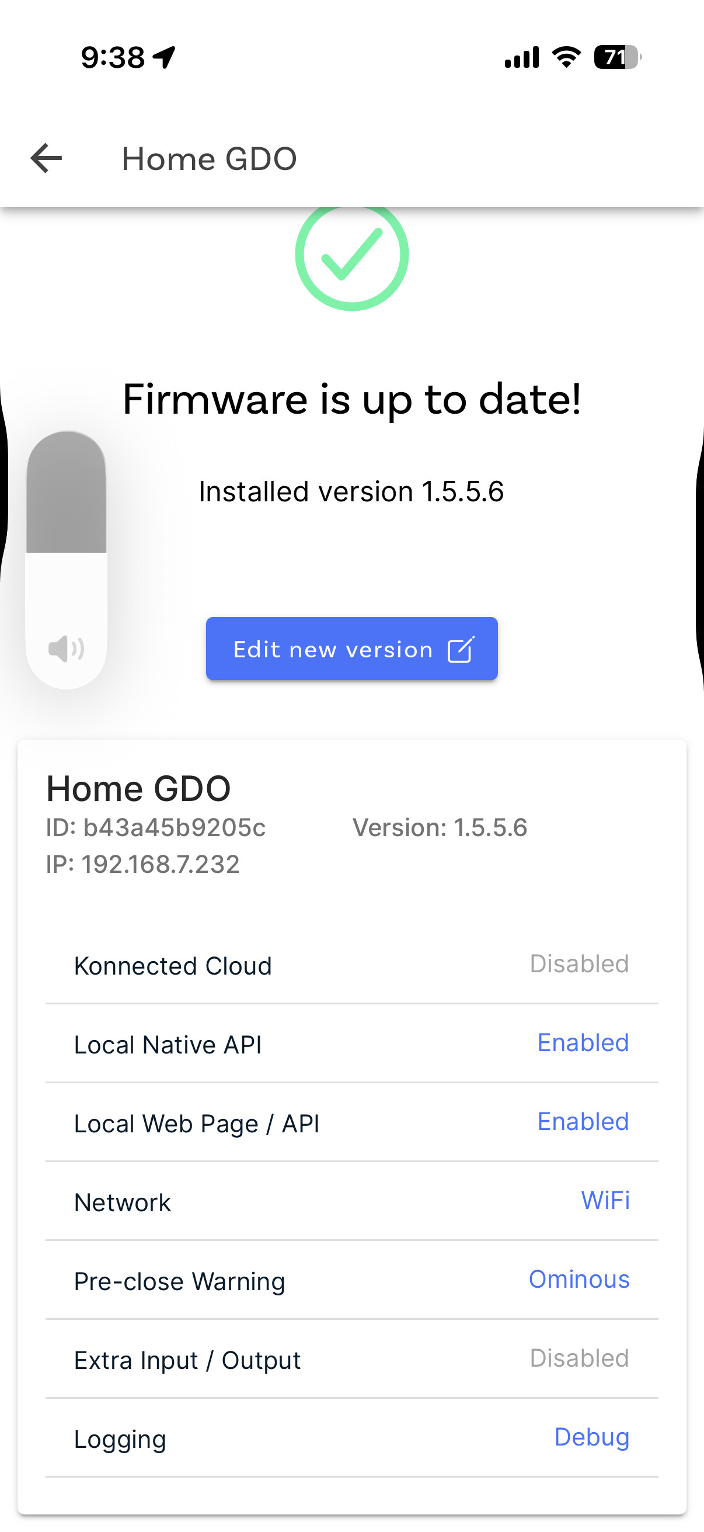Change Logging level from Debug

pyautogui.click(x=591, y=1437)
